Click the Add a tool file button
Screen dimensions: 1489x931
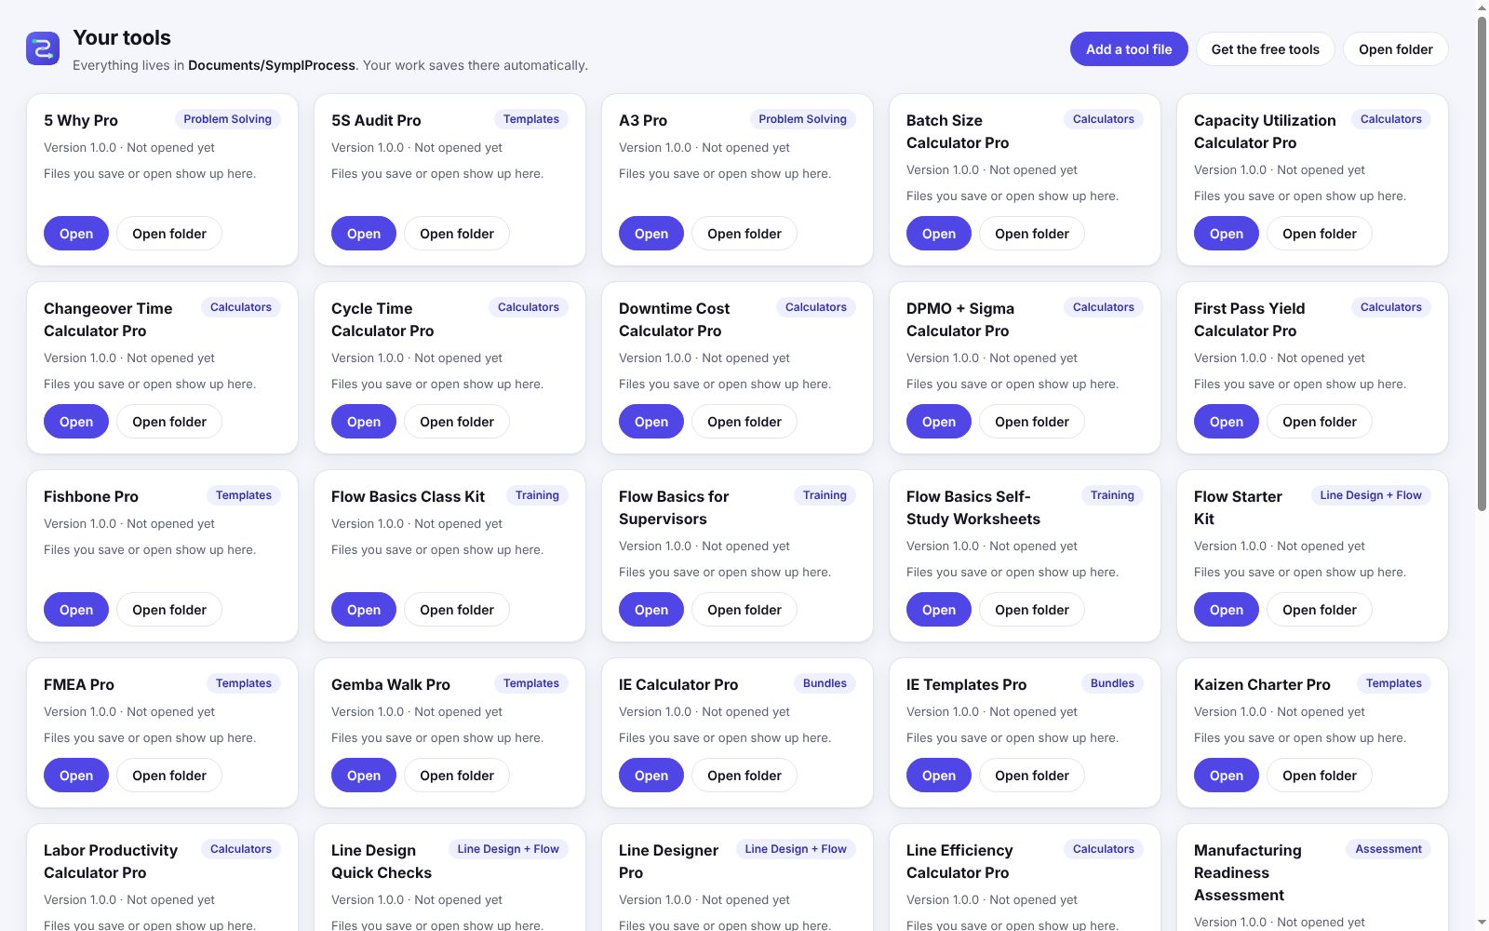coord(1129,49)
